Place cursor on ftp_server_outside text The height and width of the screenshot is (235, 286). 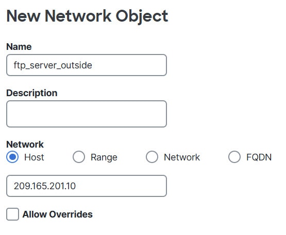[53, 65]
